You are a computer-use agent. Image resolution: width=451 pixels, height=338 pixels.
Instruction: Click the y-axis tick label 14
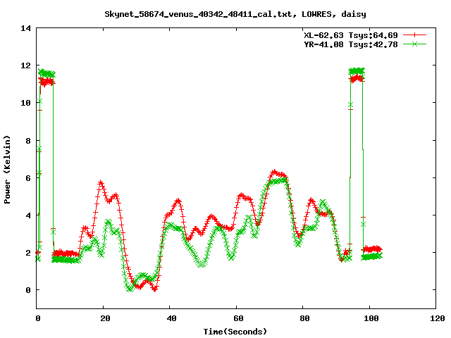(25, 28)
